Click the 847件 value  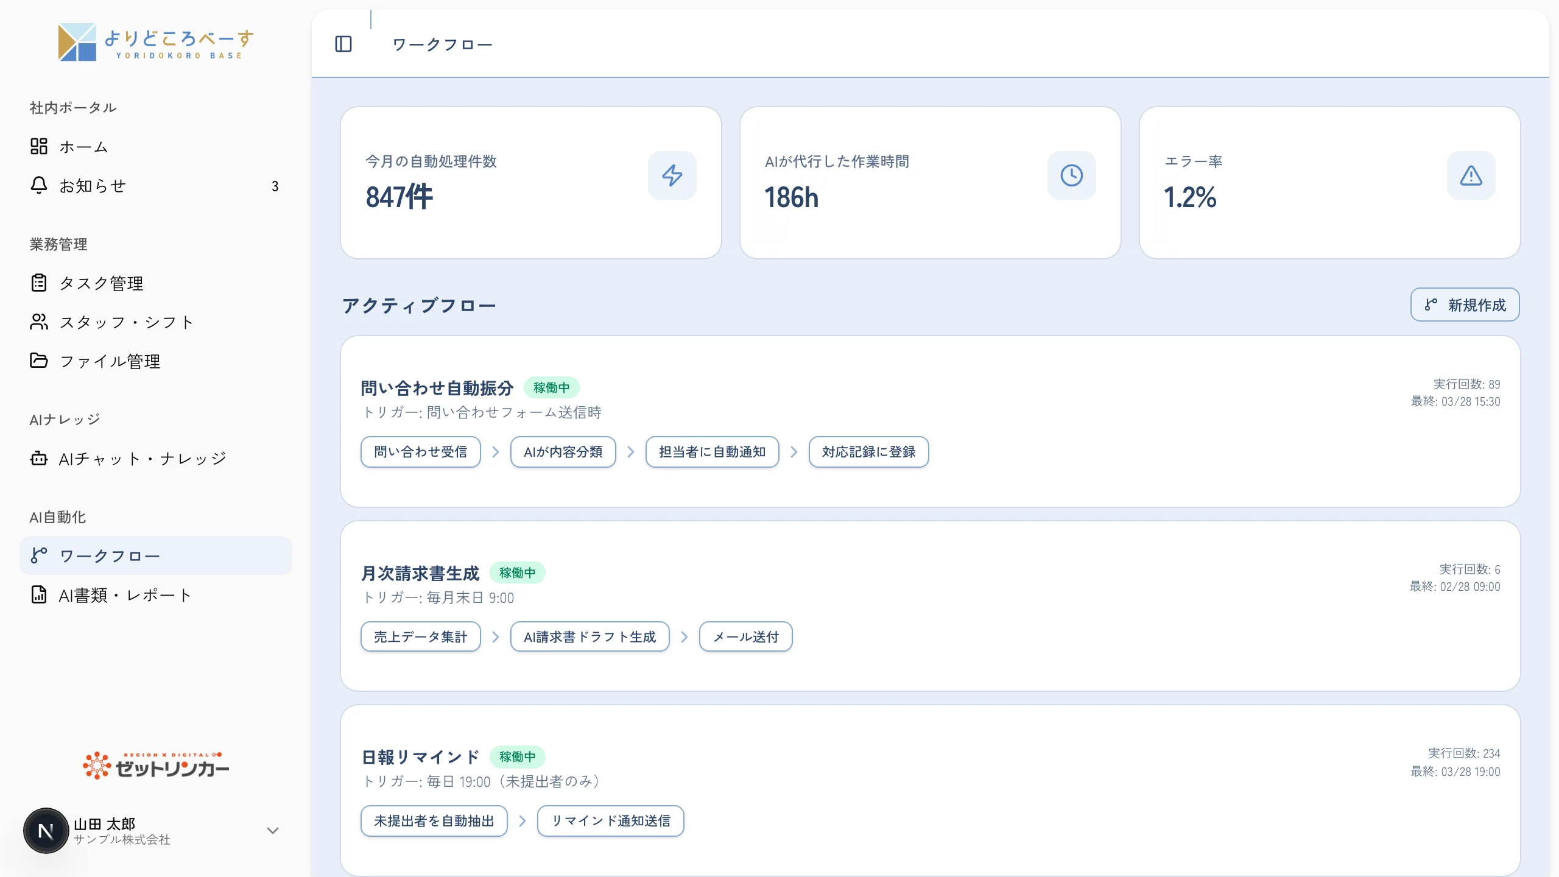[399, 197]
